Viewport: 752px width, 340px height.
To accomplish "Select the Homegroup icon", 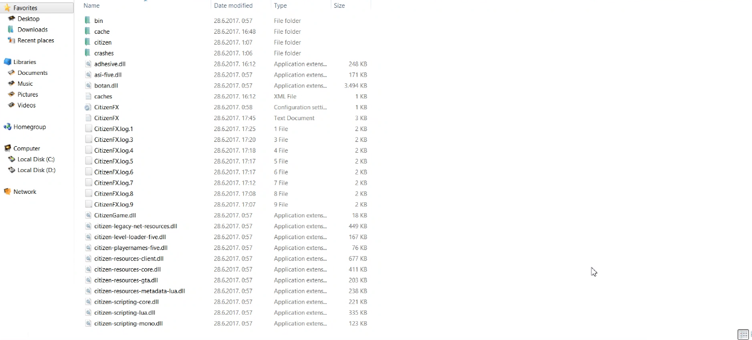I will point(7,127).
